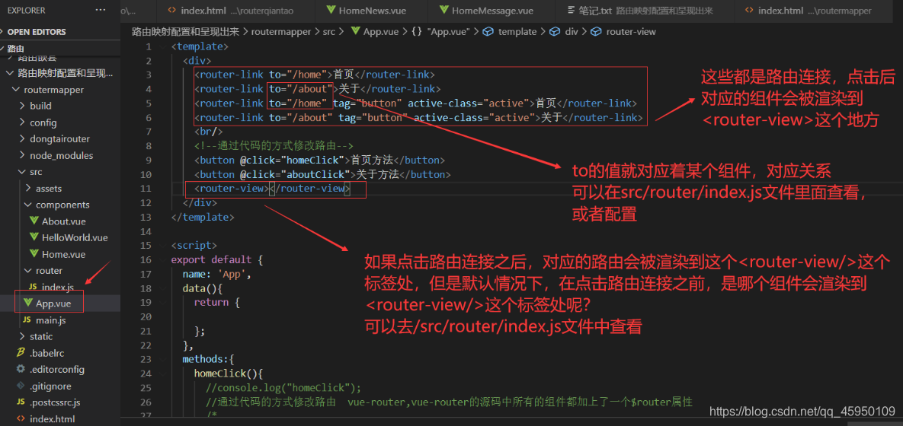The image size is (903, 426).
Task: Place cursor on name: 'App' line
Action: (217, 274)
